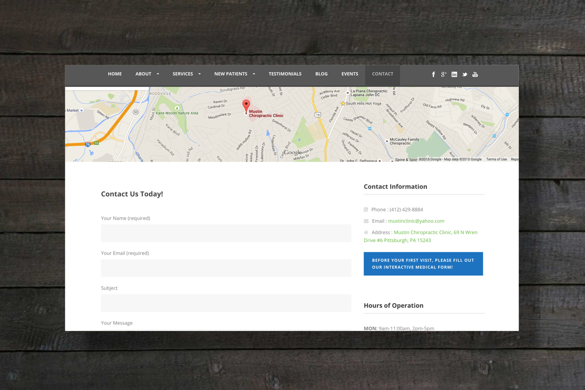
Task: Click the MON: 9am-11:00am hours line
Action: click(x=399, y=328)
